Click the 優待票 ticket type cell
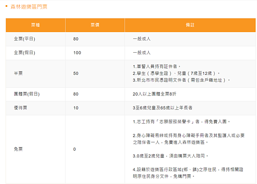257x184 pixels. (x=20, y=108)
